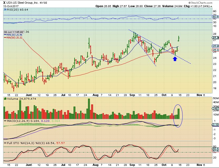The width and height of the screenshot is (219, 168).
Task: Click the 27.36 last price tag on right axis
Action: pyautogui.click(x=216, y=38)
